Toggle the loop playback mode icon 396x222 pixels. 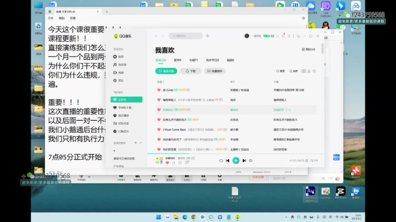coord(221,160)
